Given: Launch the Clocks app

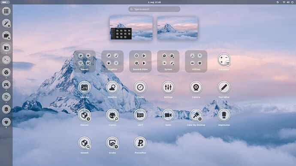Looking at the screenshot, I should (140, 87).
